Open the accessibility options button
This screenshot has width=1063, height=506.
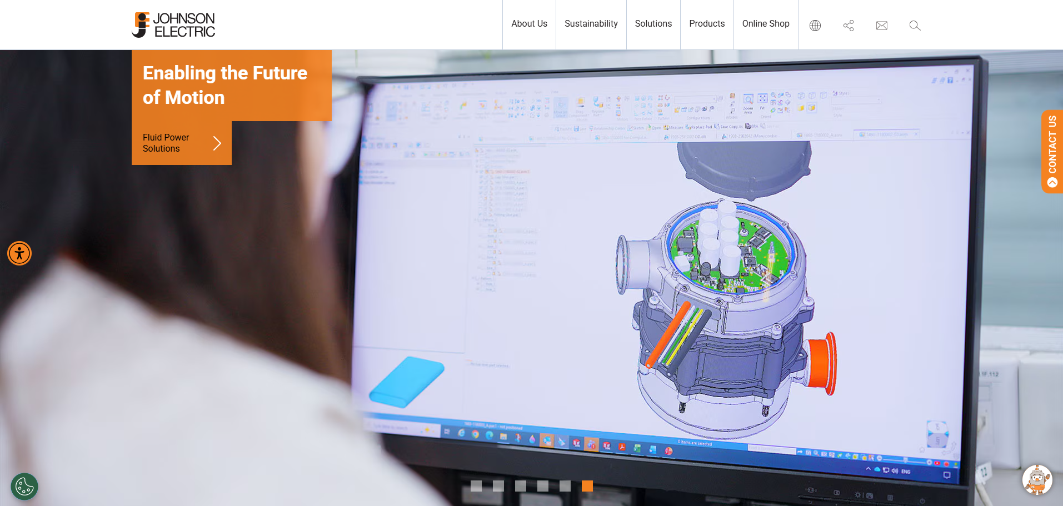[x=19, y=253]
